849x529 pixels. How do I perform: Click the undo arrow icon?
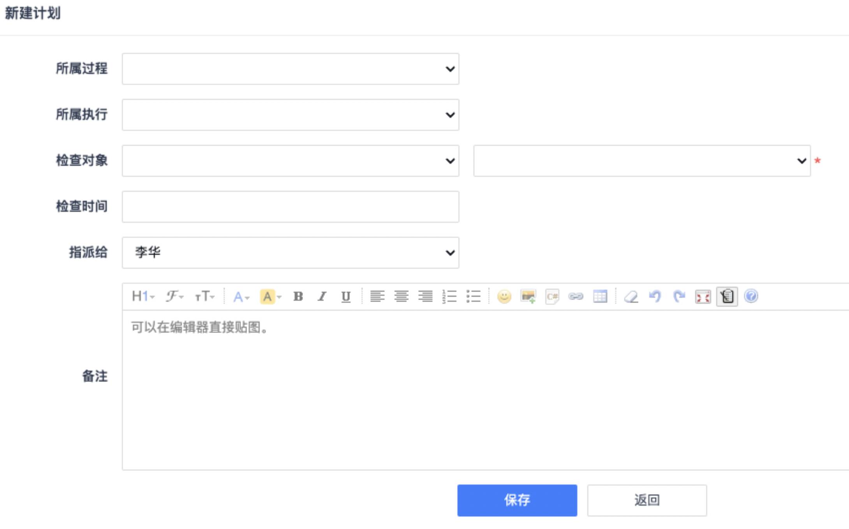coord(655,297)
